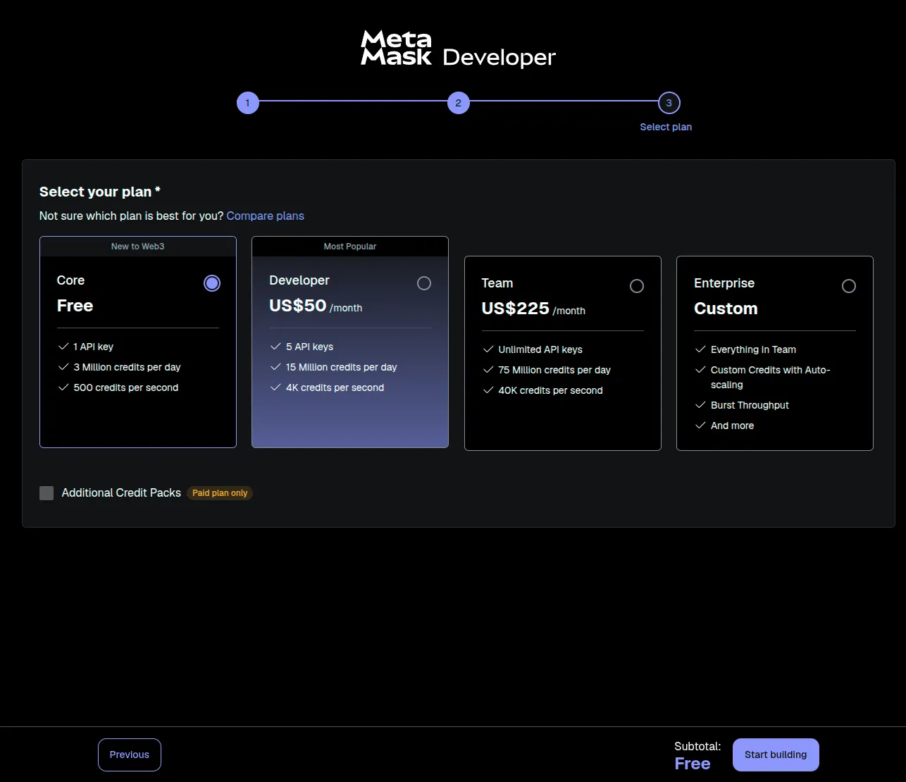Click step 1 circle in the progress stepper
Viewport: 906px width, 782px height.
(x=248, y=102)
